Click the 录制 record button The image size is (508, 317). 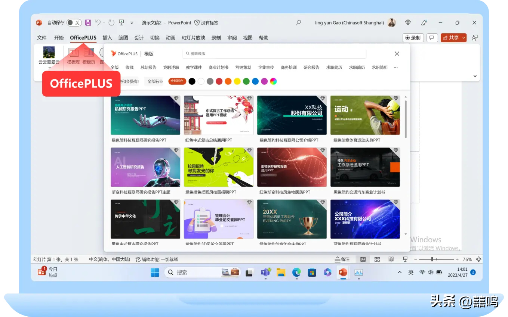[x=413, y=38]
